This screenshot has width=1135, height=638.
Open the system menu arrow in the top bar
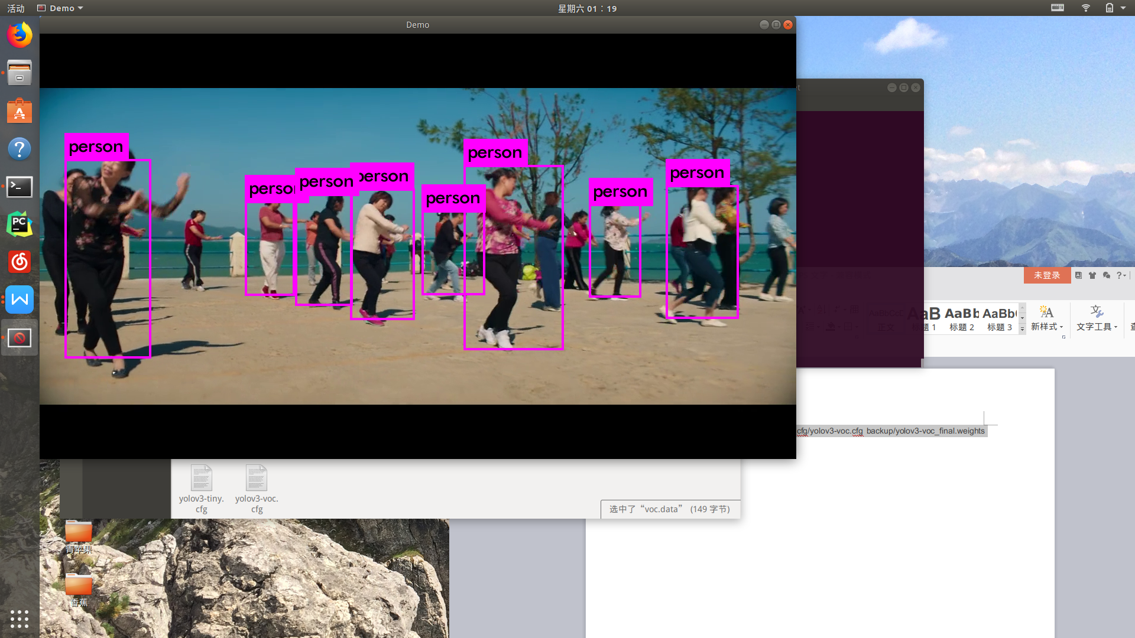tap(1123, 8)
